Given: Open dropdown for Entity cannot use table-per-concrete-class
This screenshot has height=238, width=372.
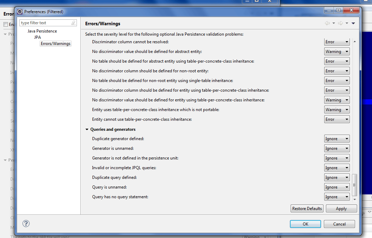Looking at the screenshot, I should click(337, 119).
